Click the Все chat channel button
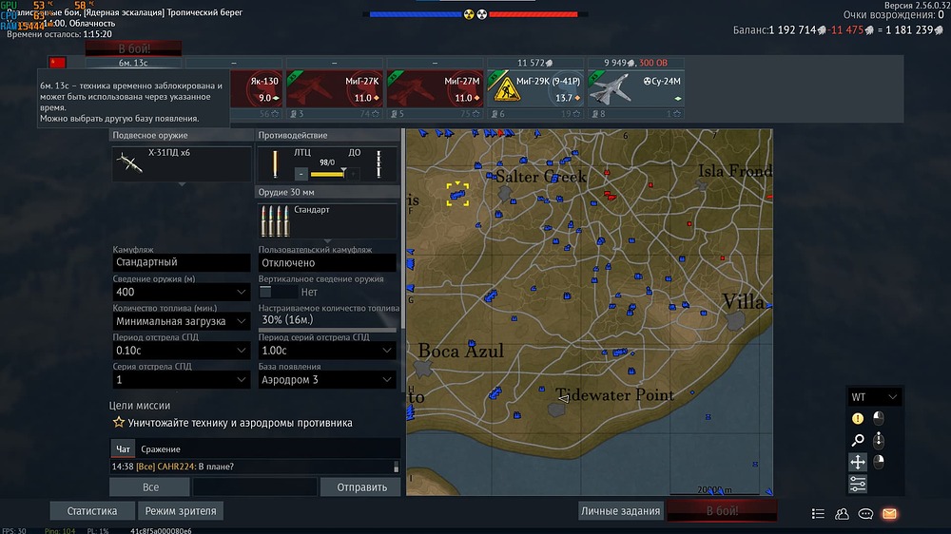This screenshot has height=534, width=951. [150, 486]
